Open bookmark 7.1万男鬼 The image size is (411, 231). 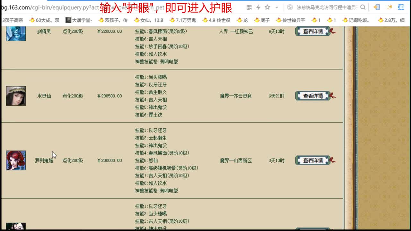[183, 20]
